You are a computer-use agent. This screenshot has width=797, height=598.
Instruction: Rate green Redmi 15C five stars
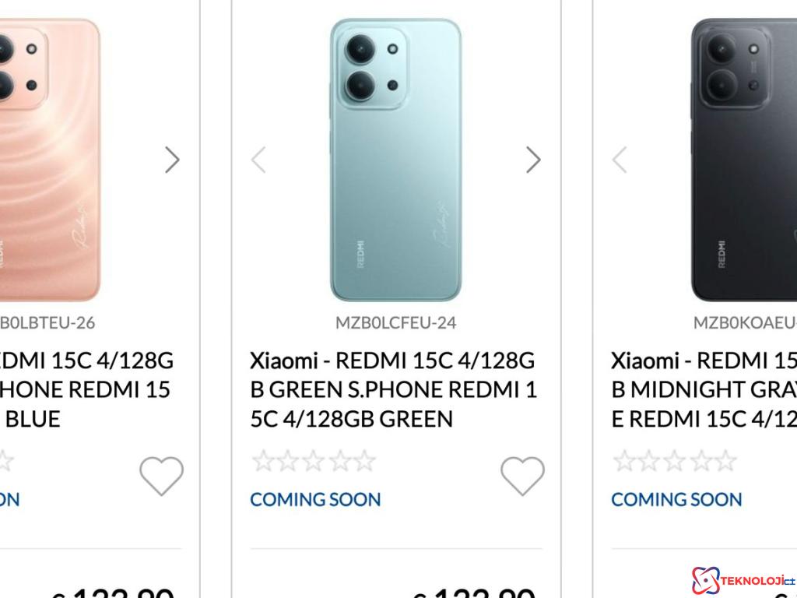363,461
